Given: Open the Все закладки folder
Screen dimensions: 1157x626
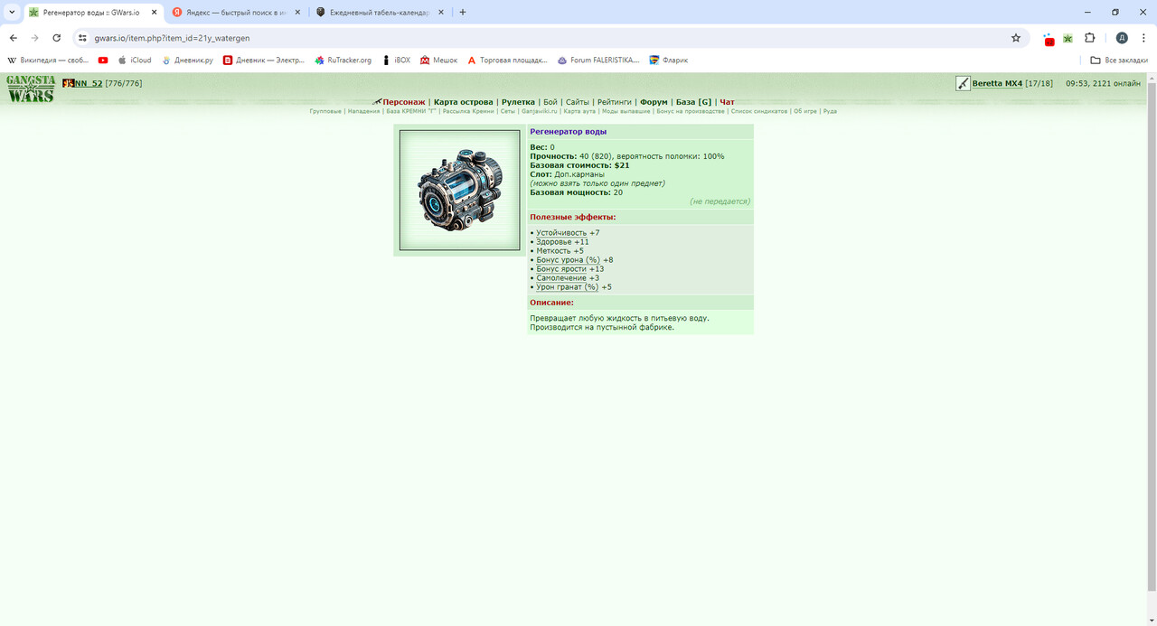Looking at the screenshot, I should [x=1119, y=61].
